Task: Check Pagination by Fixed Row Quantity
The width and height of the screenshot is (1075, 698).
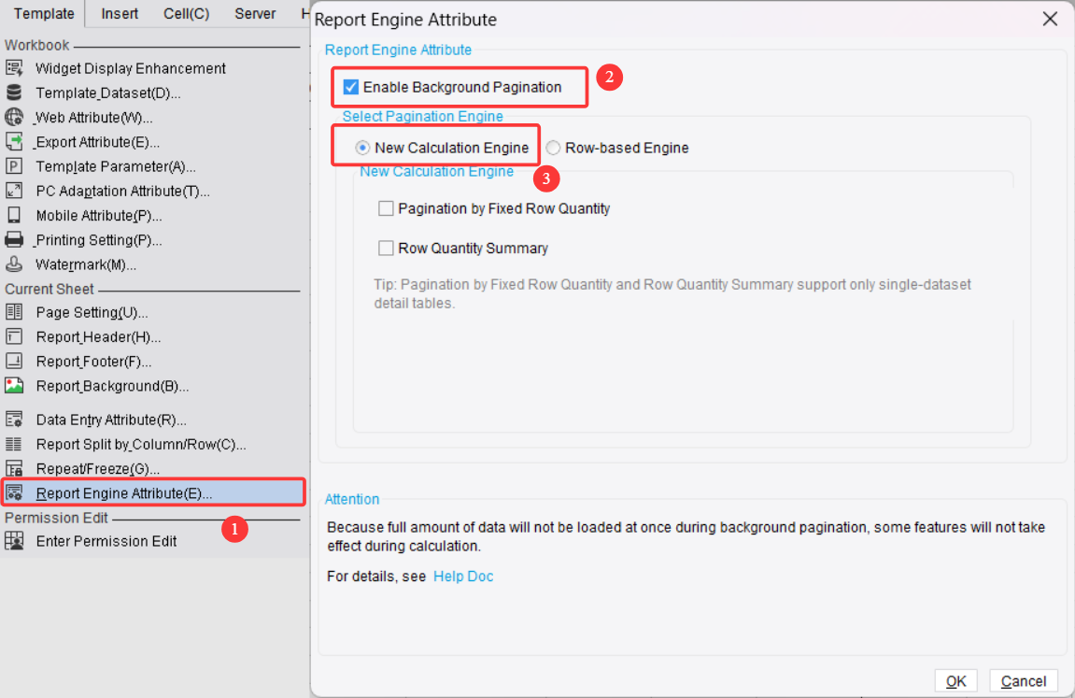Action: [x=386, y=208]
